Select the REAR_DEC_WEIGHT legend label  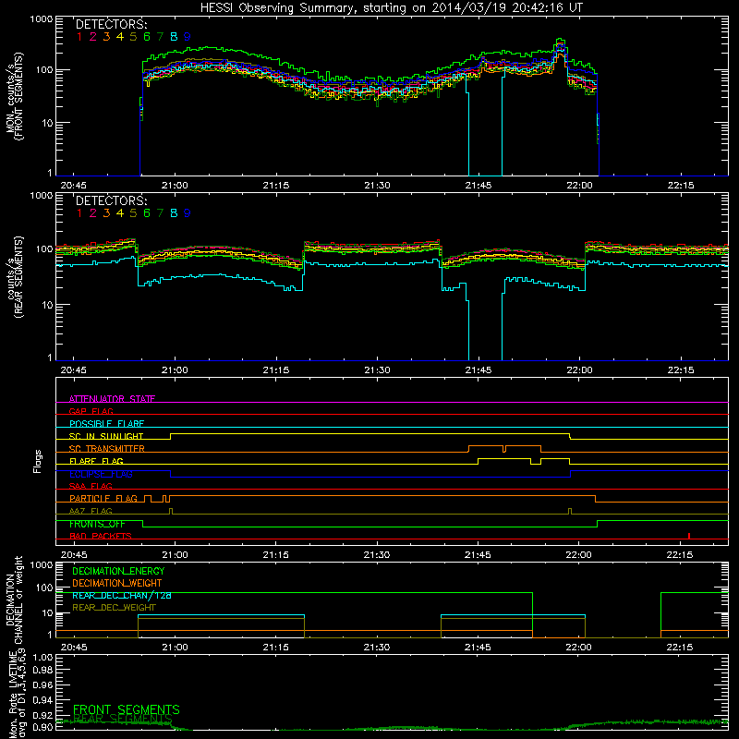point(114,608)
